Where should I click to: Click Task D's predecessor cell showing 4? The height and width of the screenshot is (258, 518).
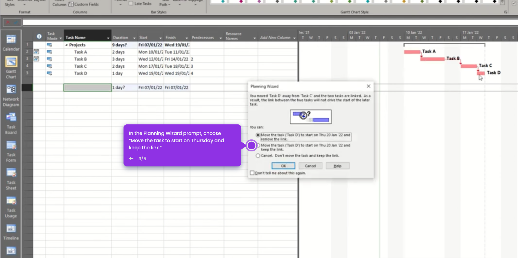[207, 73]
